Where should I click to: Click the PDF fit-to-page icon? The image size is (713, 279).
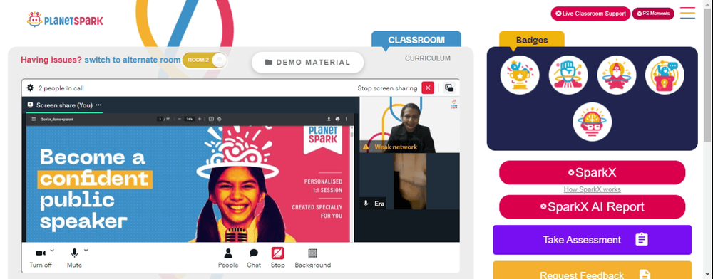pos(212,120)
